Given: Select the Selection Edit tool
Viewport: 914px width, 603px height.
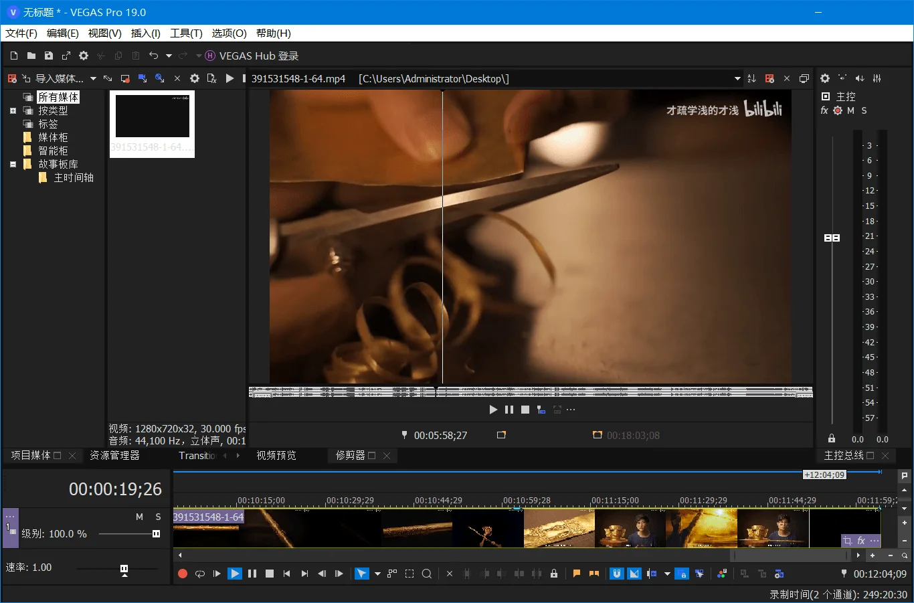Looking at the screenshot, I should click(409, 574).
